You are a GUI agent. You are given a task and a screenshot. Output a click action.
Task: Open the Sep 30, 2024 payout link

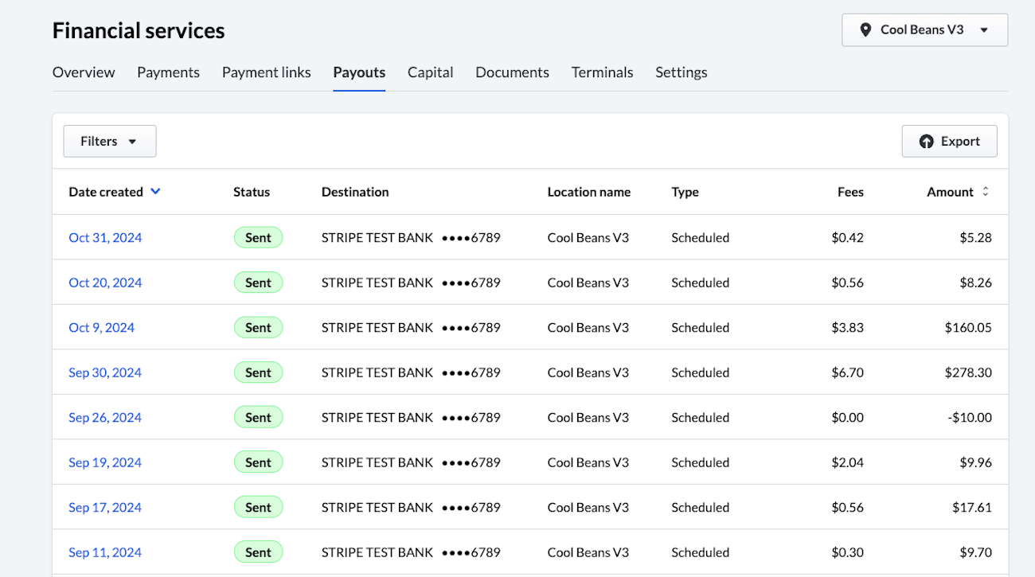(x=104, y=372)
